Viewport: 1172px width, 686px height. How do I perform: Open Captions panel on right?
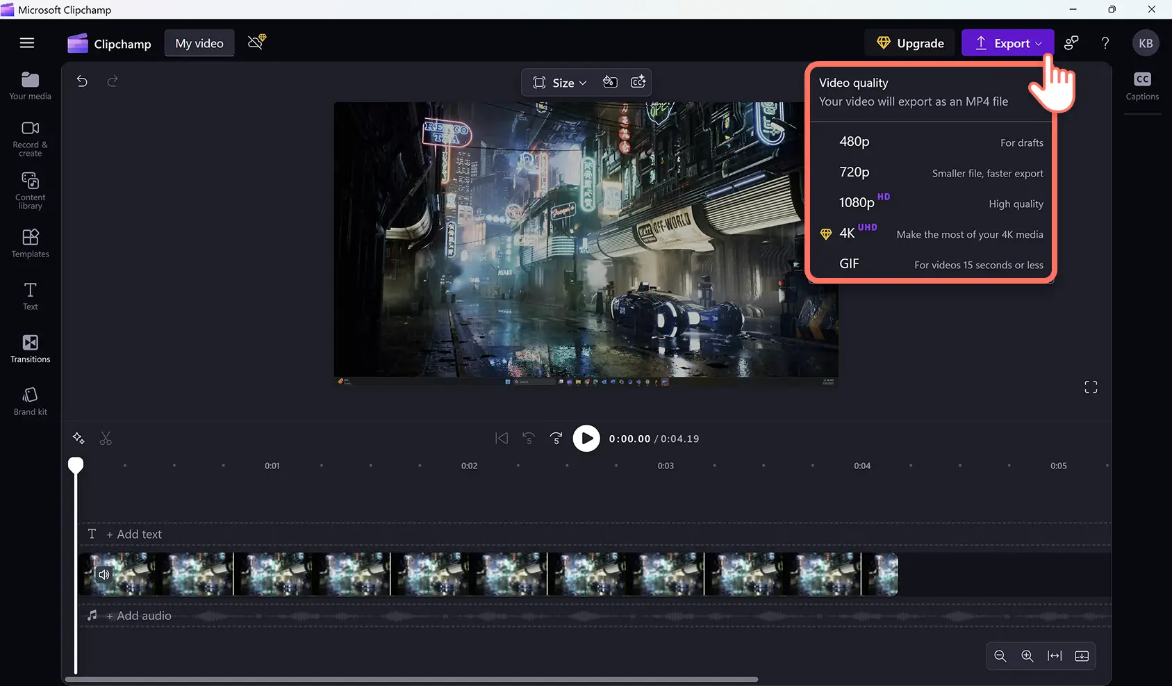click(1142, 86)
